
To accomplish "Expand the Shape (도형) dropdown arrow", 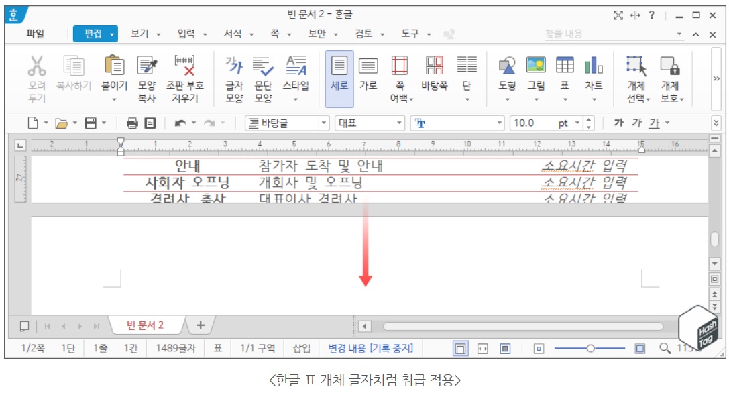I will 507,99.
